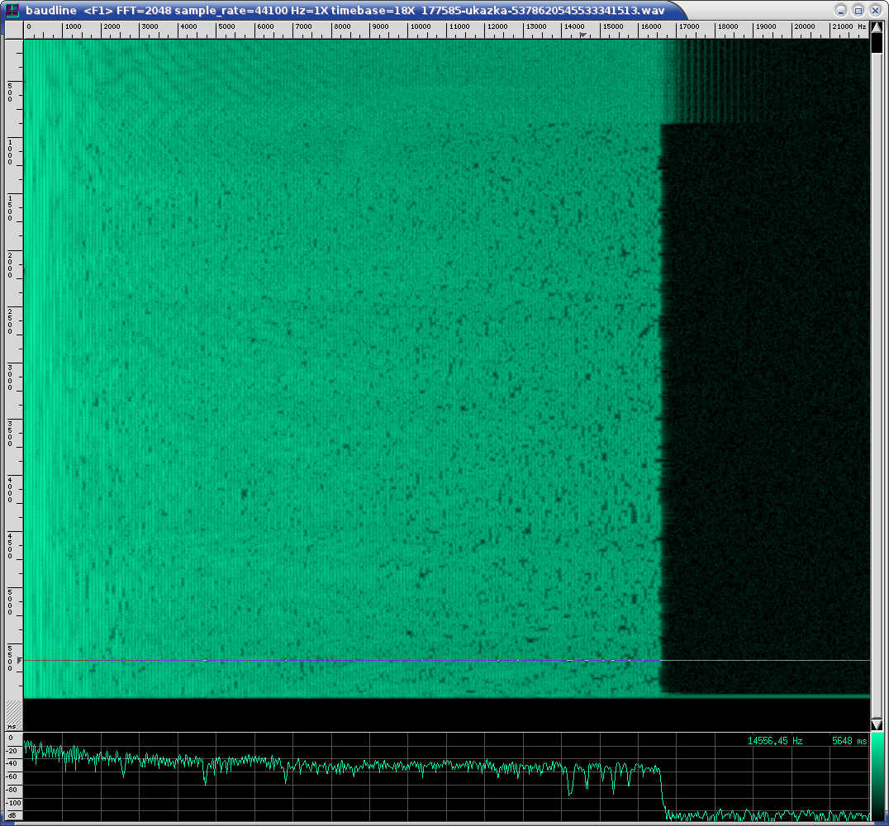Click the 14556.45 Hz readout
Screen dimensions: 889x826
(775, 741)
